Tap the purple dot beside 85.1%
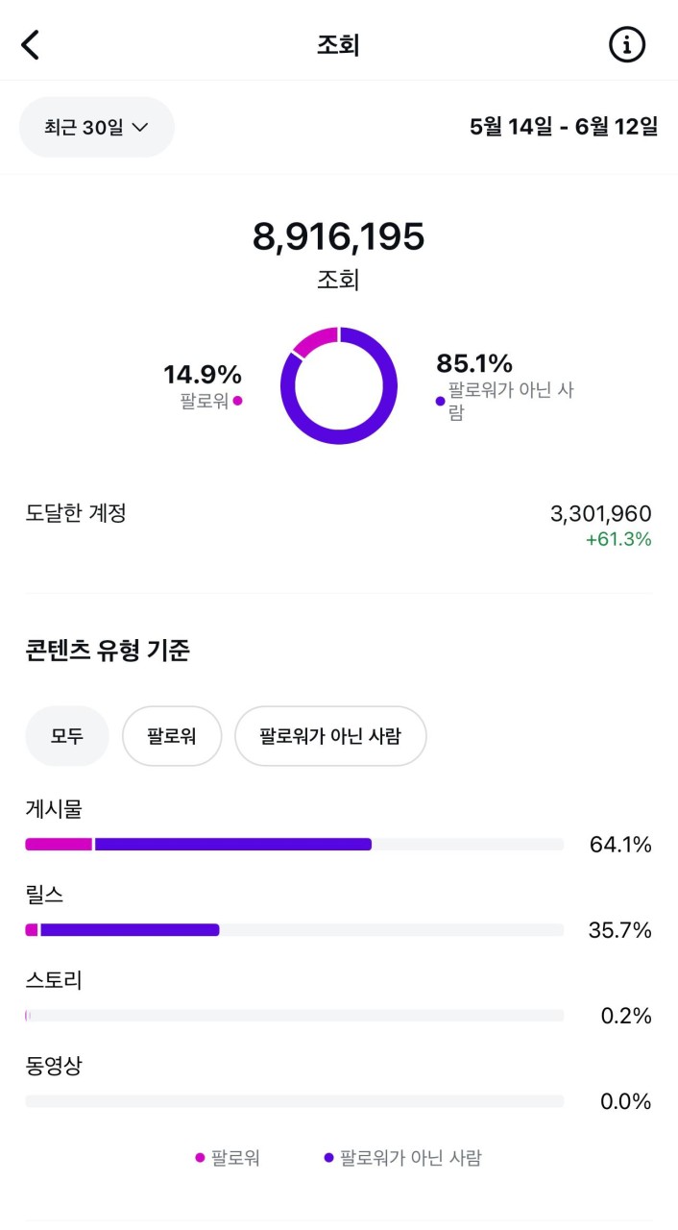The image size is (678, 1230). point(440,401)
